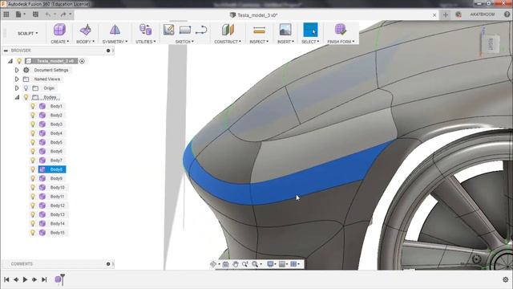Screen dimensions: 513x289
Task: Activate the Select tool icon
Action: [310, 30]
